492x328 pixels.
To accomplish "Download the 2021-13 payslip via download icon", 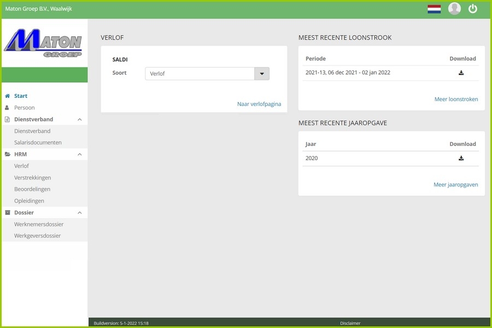I will pyautogui.click(x=461, y=73).
